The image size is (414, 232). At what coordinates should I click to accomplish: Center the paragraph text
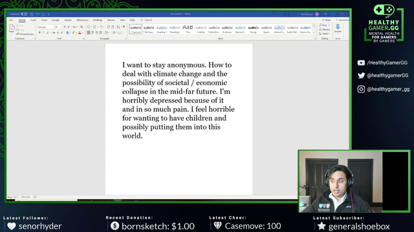tap(93, 33)
